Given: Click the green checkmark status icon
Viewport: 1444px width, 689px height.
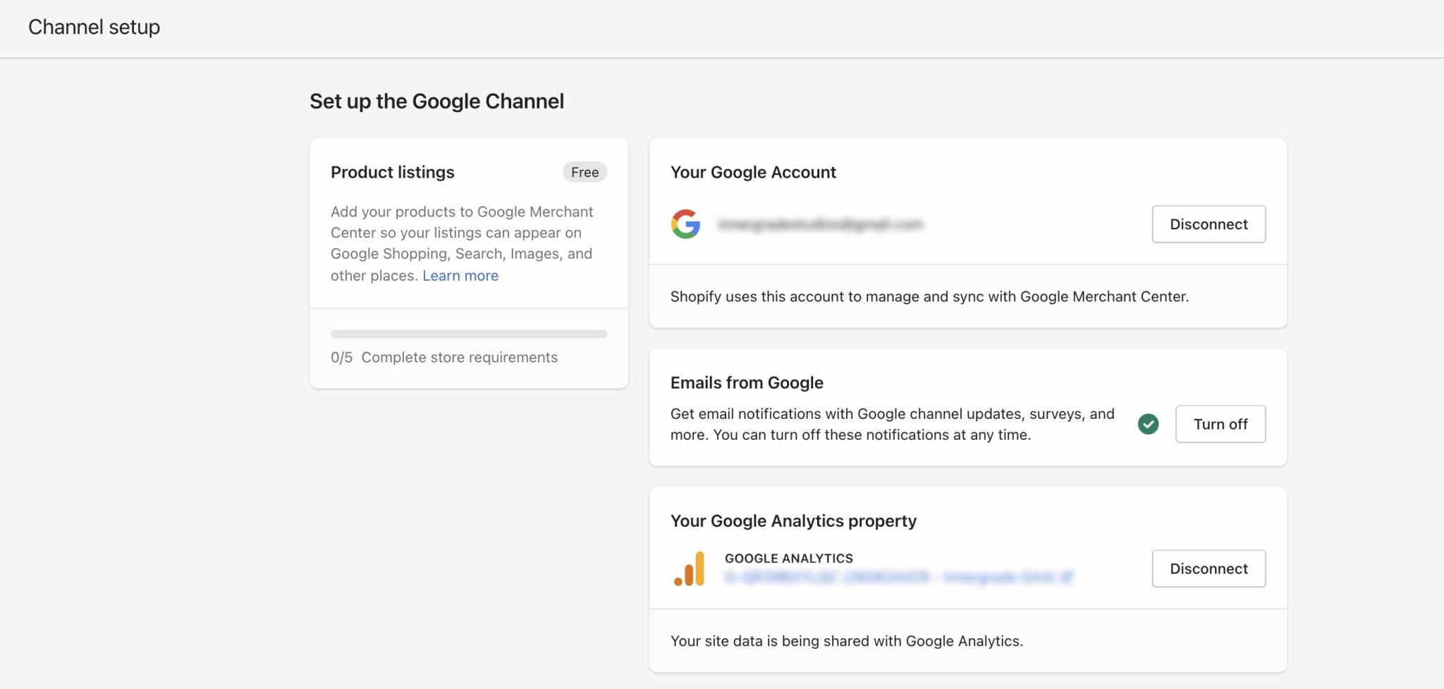Looking at the screenshot, I should coord(1148,424).
